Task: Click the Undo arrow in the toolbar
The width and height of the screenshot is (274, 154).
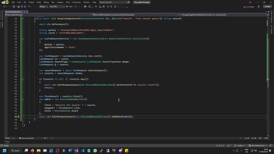Action: click(29, 7)
